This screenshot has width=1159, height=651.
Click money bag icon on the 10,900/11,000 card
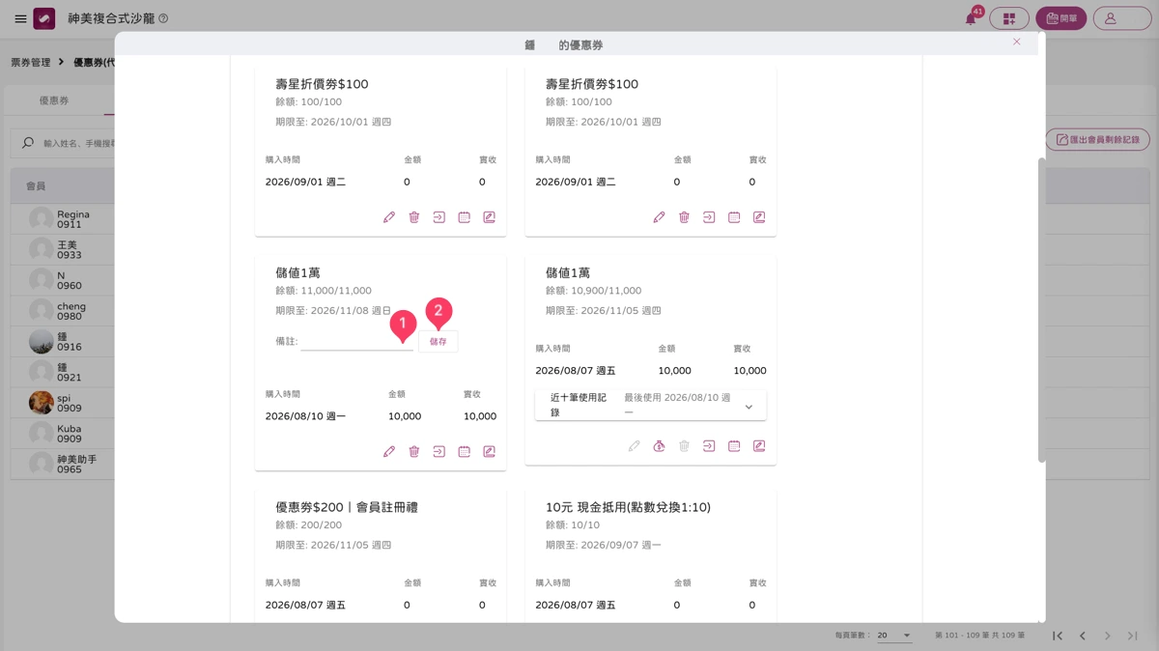coord(659,446)
